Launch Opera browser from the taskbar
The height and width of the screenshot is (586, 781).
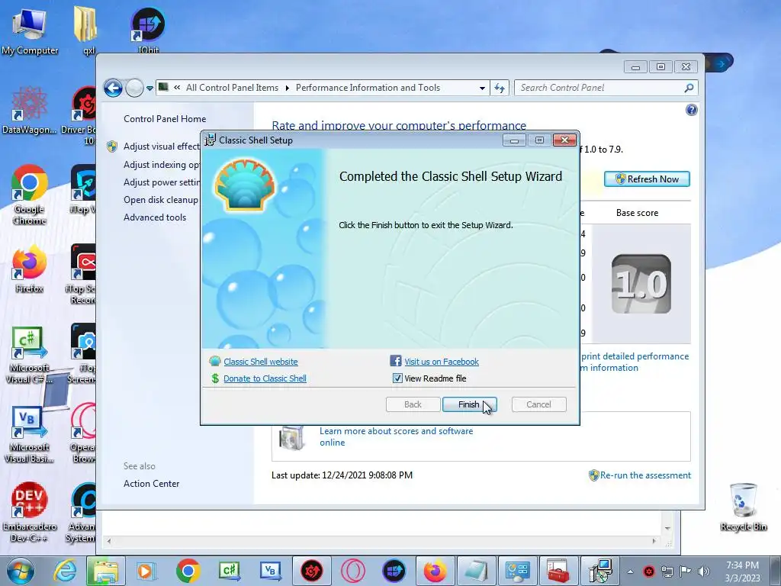click(352, 571)
